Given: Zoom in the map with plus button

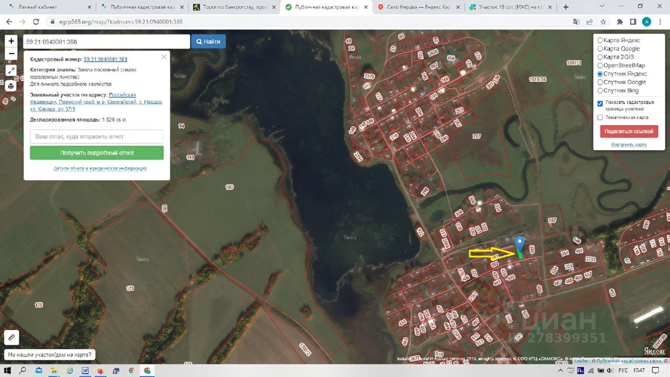Looking at the screenshot, I should coord(11,41).
